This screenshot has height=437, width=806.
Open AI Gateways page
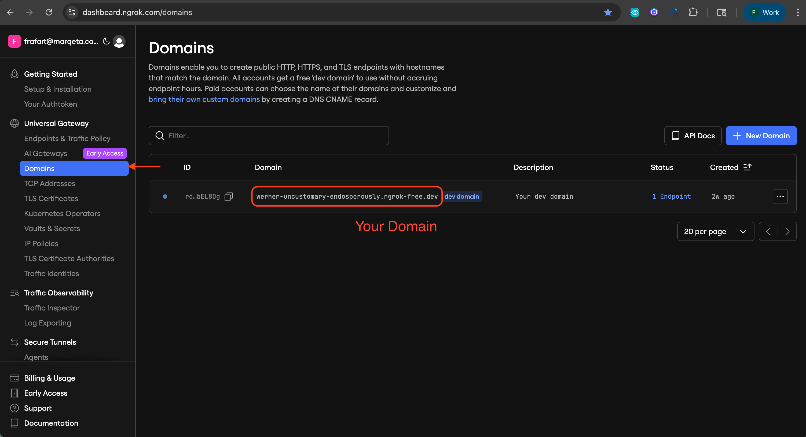click(x=45, y=153)
